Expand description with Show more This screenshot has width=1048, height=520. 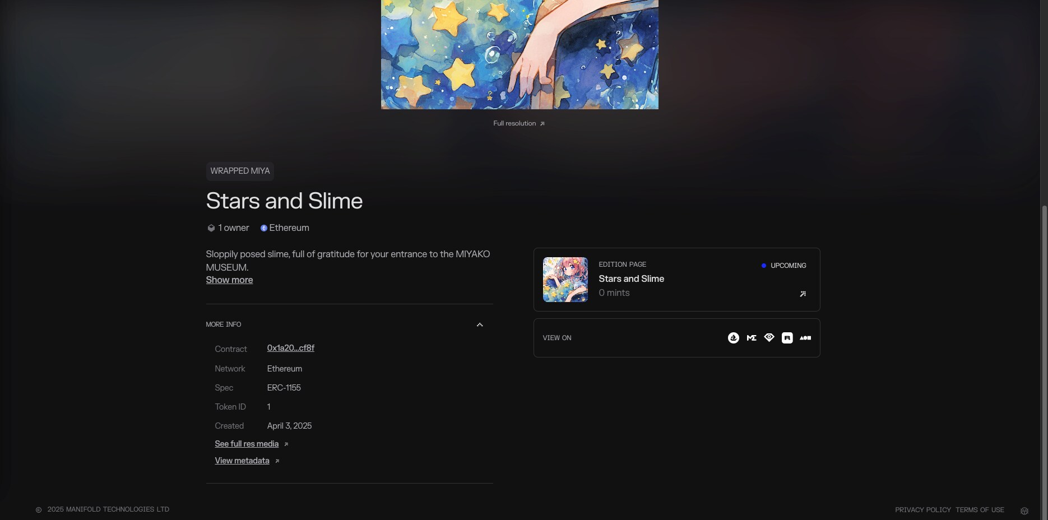(229, 280)
